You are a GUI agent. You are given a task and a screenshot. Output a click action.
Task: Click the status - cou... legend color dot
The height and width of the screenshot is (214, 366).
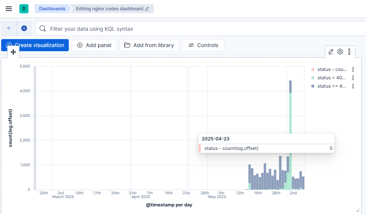313,69
